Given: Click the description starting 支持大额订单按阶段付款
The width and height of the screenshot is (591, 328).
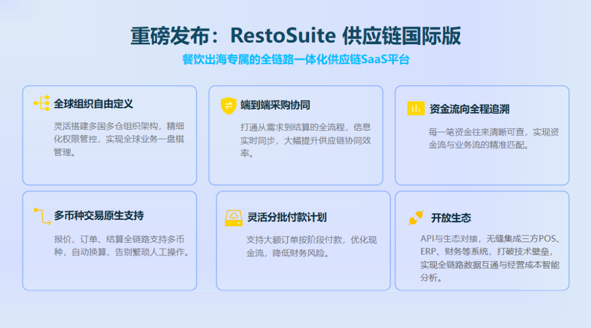Looking at the screenshot, I should tap(311, 247).
